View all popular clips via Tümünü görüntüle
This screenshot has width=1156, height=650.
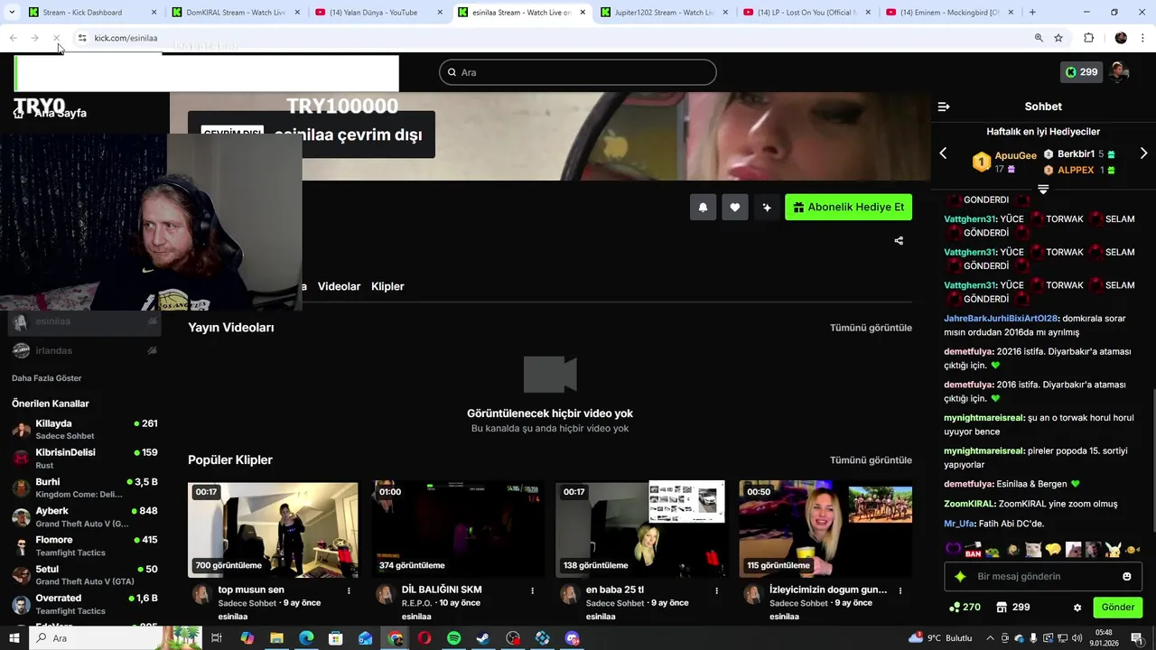871,460
